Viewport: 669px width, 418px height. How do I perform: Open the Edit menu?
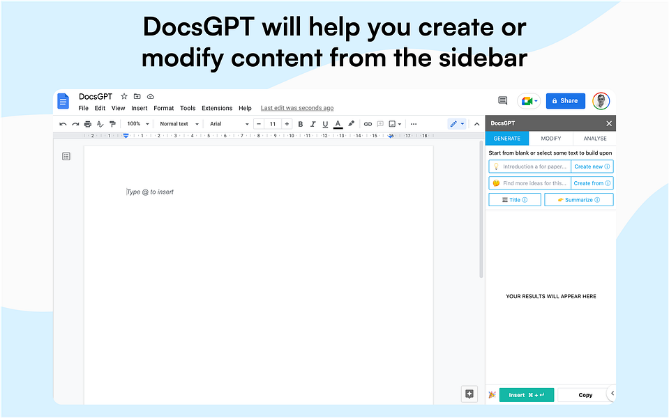[100, 108]
